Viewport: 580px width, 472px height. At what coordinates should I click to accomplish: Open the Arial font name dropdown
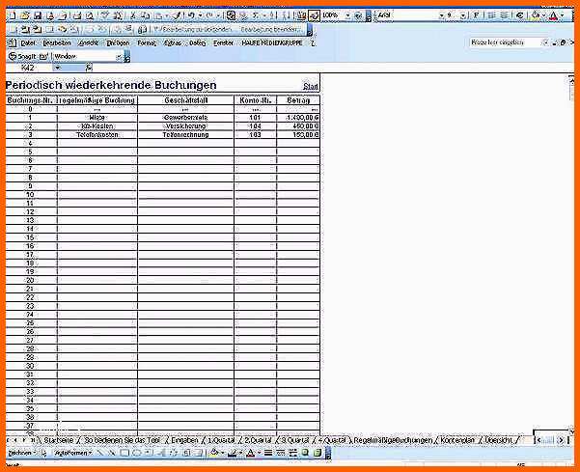pyautogui.click(x=441, y=15)
